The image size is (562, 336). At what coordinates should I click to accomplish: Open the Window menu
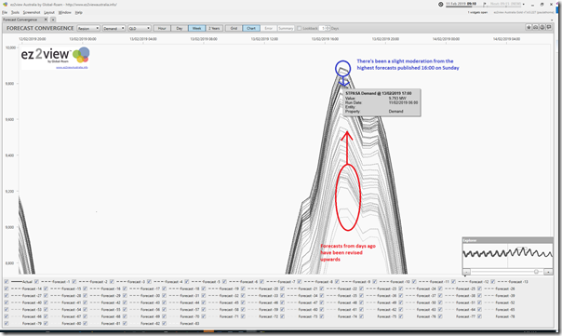coord(64,12)
